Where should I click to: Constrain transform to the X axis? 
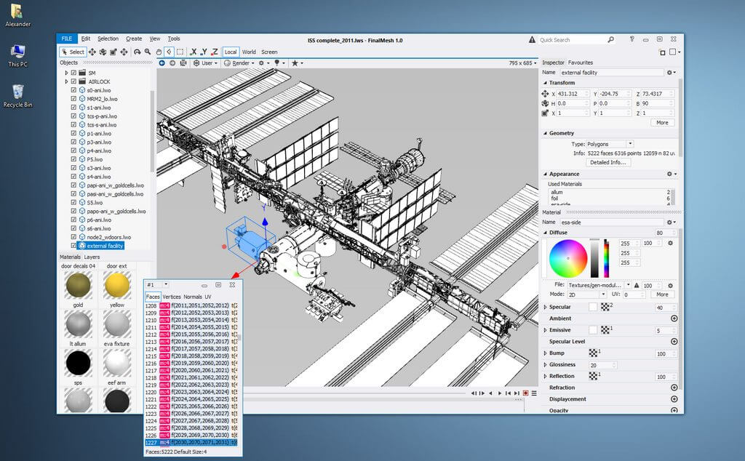tap(194, 52)
